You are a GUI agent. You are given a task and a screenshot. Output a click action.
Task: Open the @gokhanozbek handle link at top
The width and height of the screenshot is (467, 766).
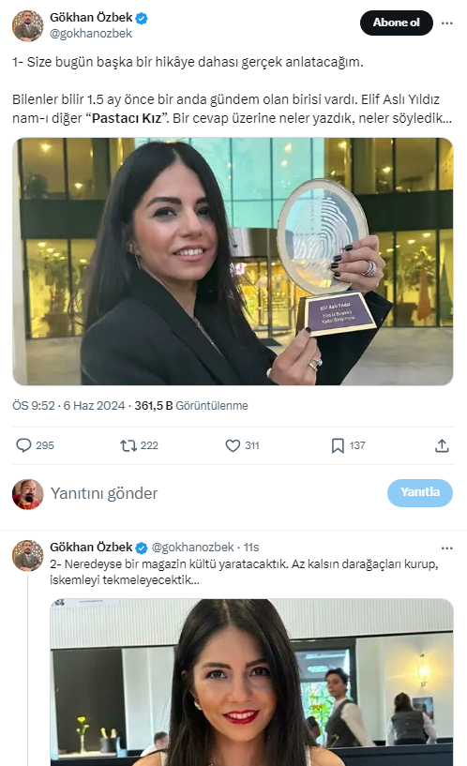pyautogui.click(x=91, y=33)
